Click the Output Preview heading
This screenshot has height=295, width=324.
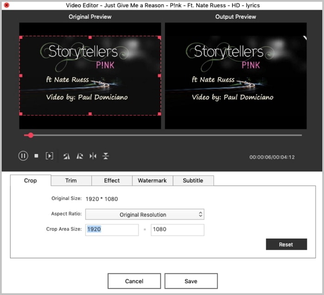(236, 17)
